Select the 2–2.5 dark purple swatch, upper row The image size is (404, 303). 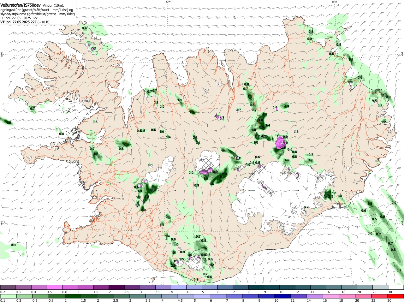click(116, 287)
